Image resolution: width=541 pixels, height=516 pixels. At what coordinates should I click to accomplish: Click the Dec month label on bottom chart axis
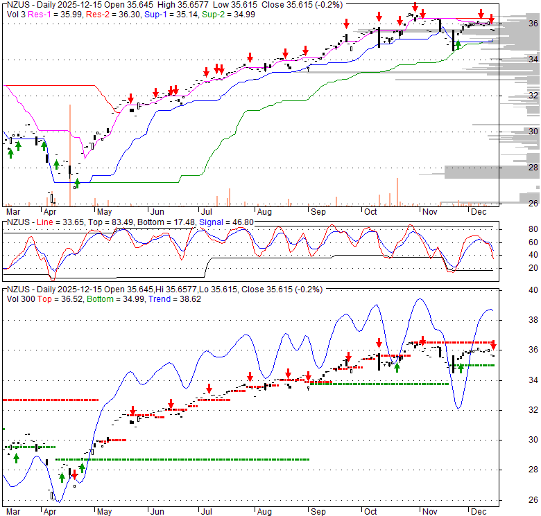coord(478,512)
